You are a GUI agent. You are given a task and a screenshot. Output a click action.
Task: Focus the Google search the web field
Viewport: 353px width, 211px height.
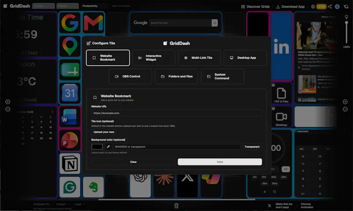point(180,23)
